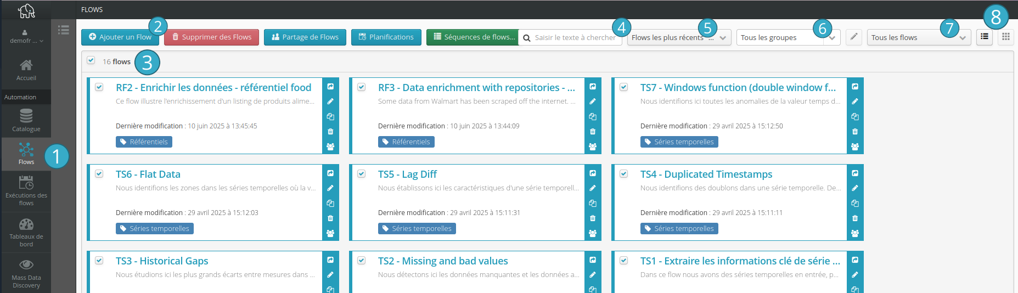
Task: Delete the TS7 flow using the trash icon
Action: tap(855, 132)
